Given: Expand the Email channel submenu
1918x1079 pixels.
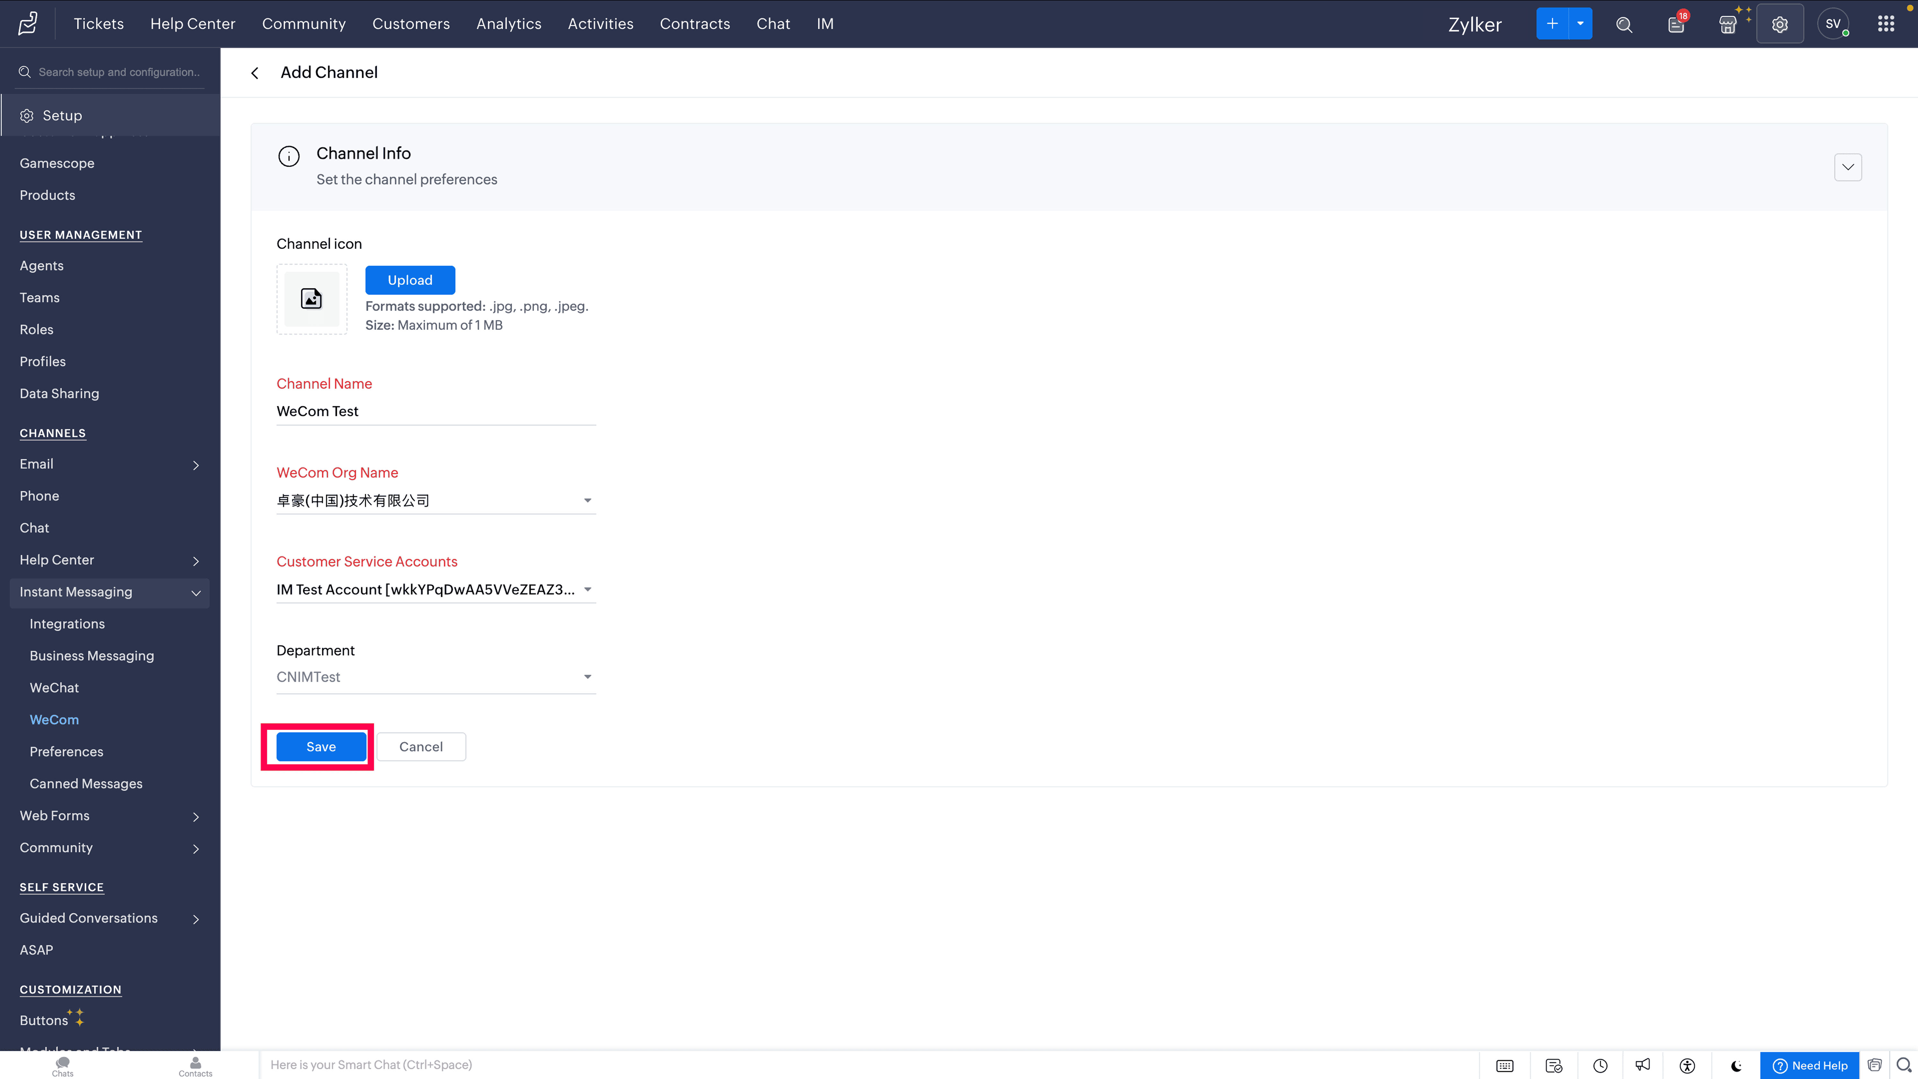Looking at the screenshot, I should tap(196, 465).
